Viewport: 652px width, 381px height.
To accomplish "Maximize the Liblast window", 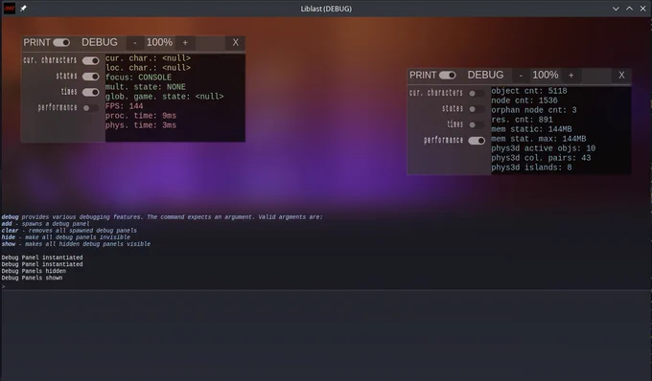I will [x=630, y=9].
